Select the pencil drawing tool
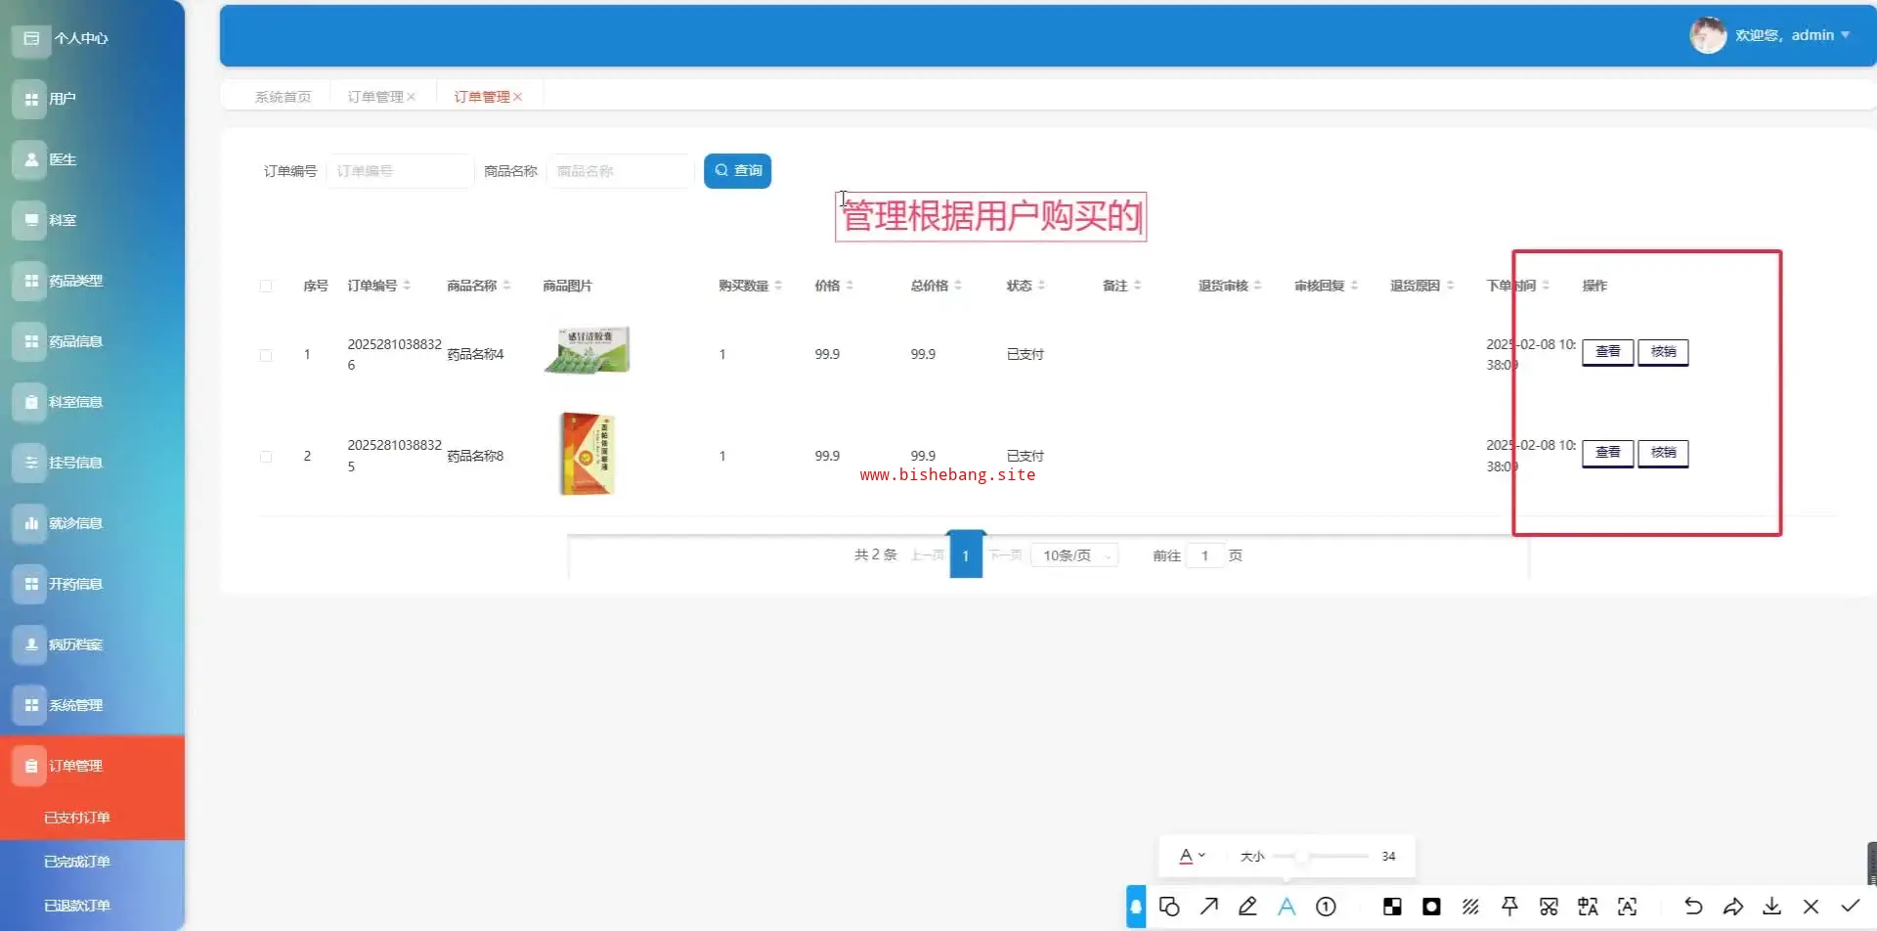Screen dimensions: 1877x931 1247,907
